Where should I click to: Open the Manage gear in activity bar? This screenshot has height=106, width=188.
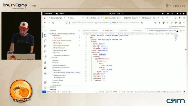(45, 88)
